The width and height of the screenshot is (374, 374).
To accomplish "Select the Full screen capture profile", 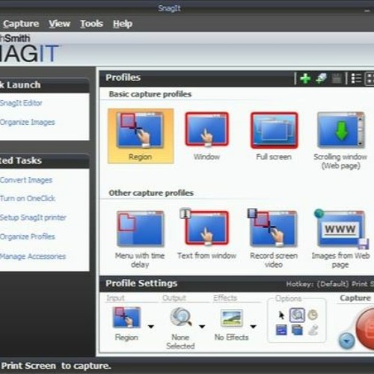I will [x=274, y=136].
